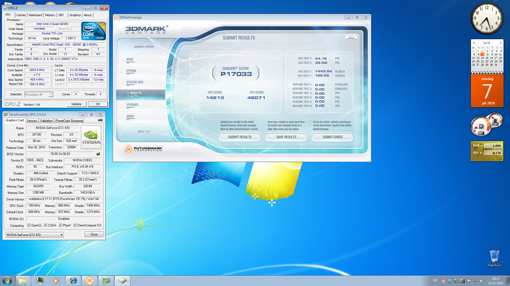Click the Show Desktop strip

pyautogui.click(x=508, y=281)
